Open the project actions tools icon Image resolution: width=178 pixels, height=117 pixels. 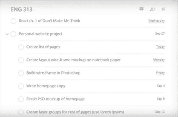[163, 9]
